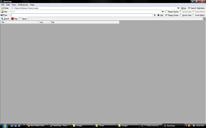Open the Edit menu
The width and height of the screenshot is (206, 128).
tap(8, 5)
